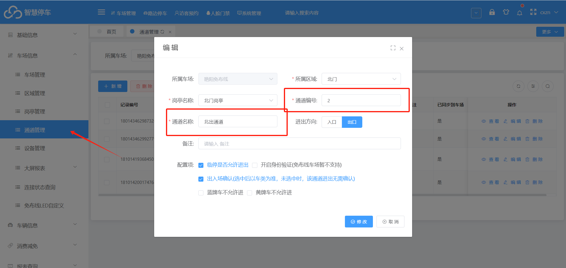This screenshot has width=566, height=268.
Task: Click 编辑 in the third table row
Action: (512, 159)
